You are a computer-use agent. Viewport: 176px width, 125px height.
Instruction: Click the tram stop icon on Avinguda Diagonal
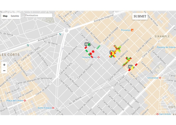60,34
